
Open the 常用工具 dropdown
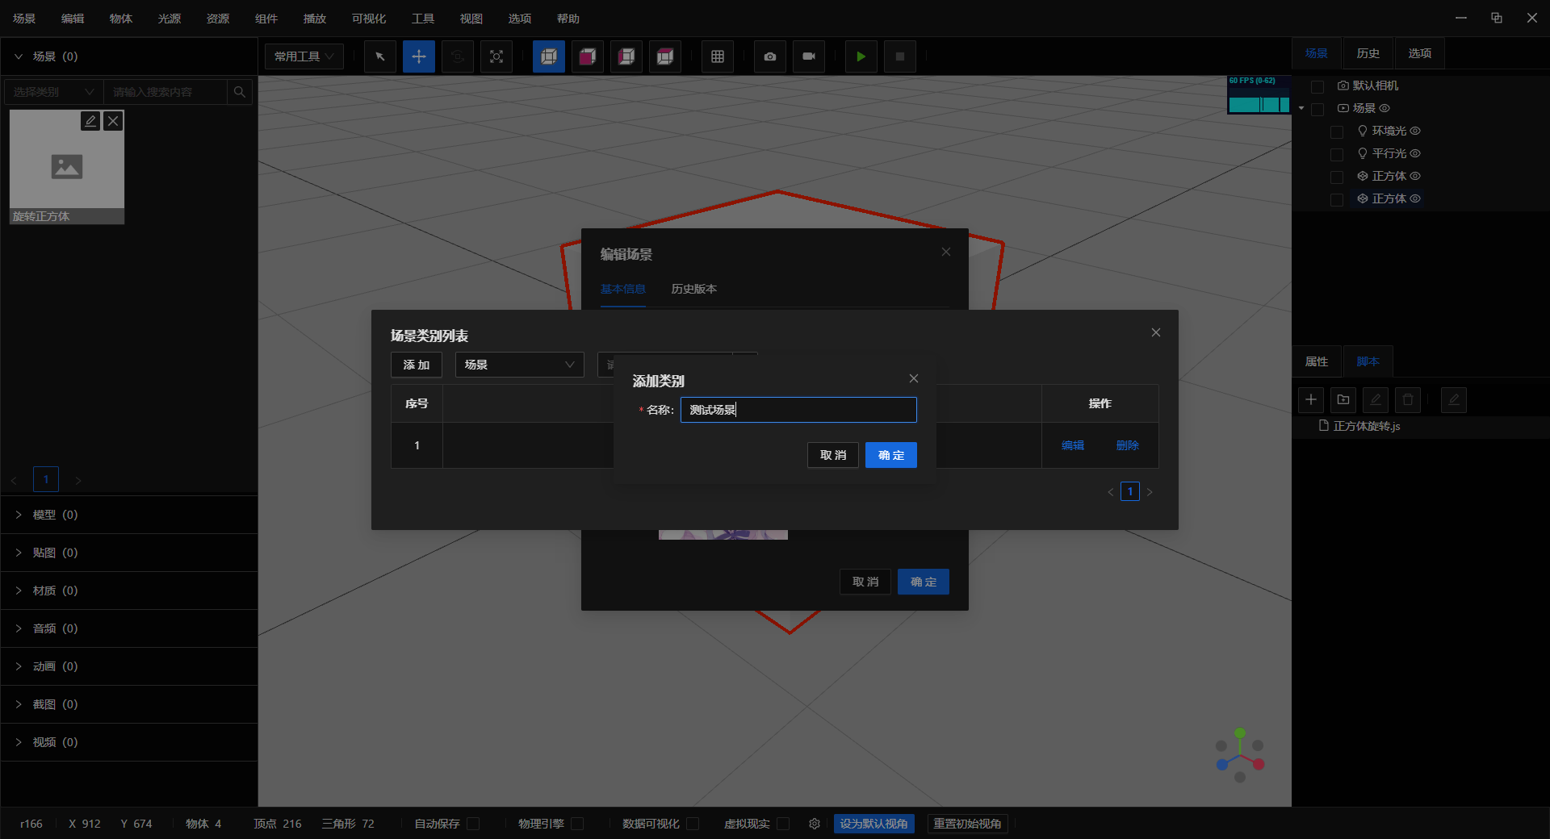click(304, 56)
